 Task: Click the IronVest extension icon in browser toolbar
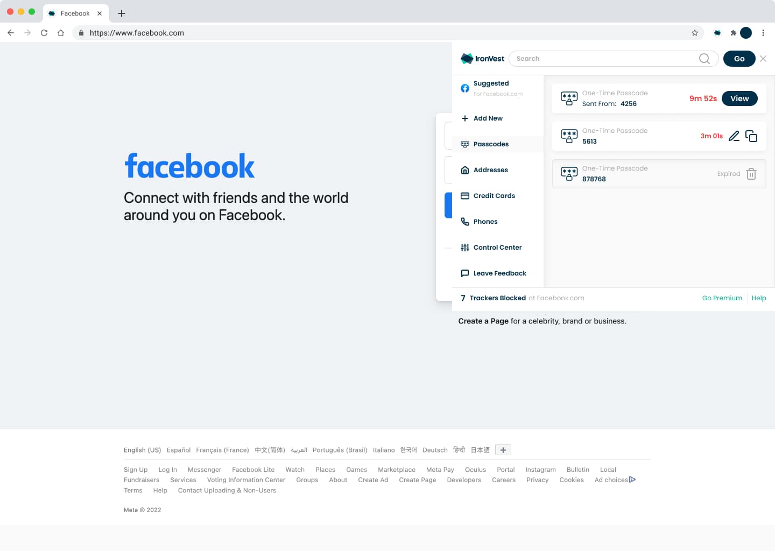tap(717, 33)
